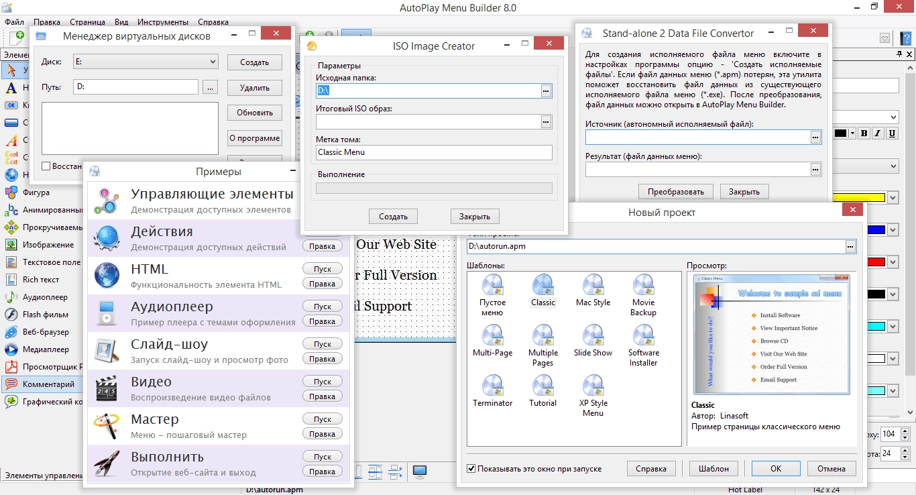Click Шаблон button in Новый проект
This screenshot has width=916, height=495.
click(x=713, y=468)
